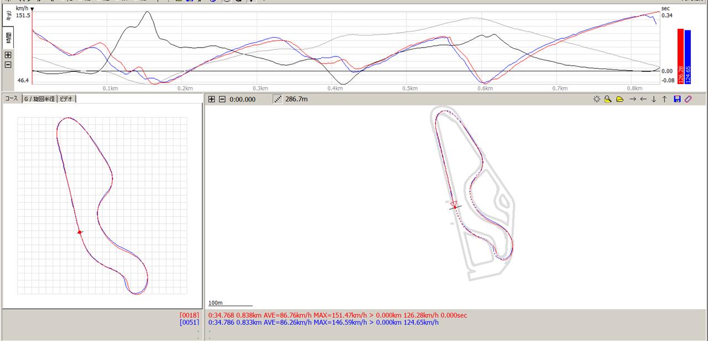708x341 pixels.
Task: Click the blue lap 0:34.786 summary line
Action: tap(324, 322)
